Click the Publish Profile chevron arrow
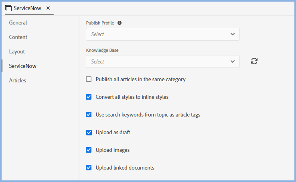Image resolution: width=296 pixels, height=182 pixels. point(233,34)
